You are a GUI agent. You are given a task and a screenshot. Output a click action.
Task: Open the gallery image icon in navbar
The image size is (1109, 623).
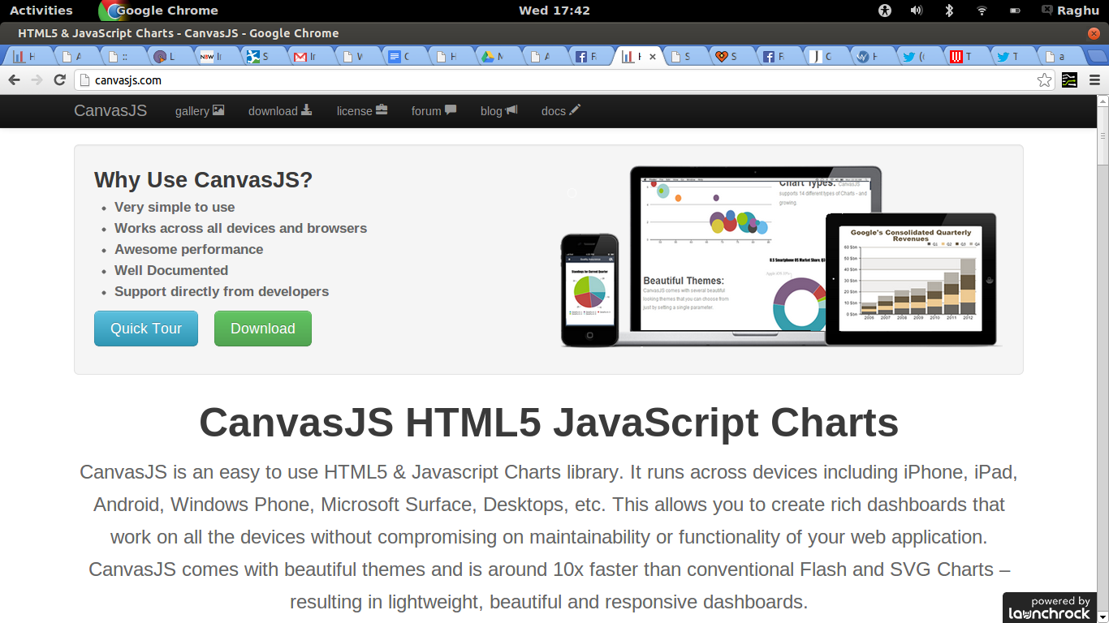tap(219, 110)
